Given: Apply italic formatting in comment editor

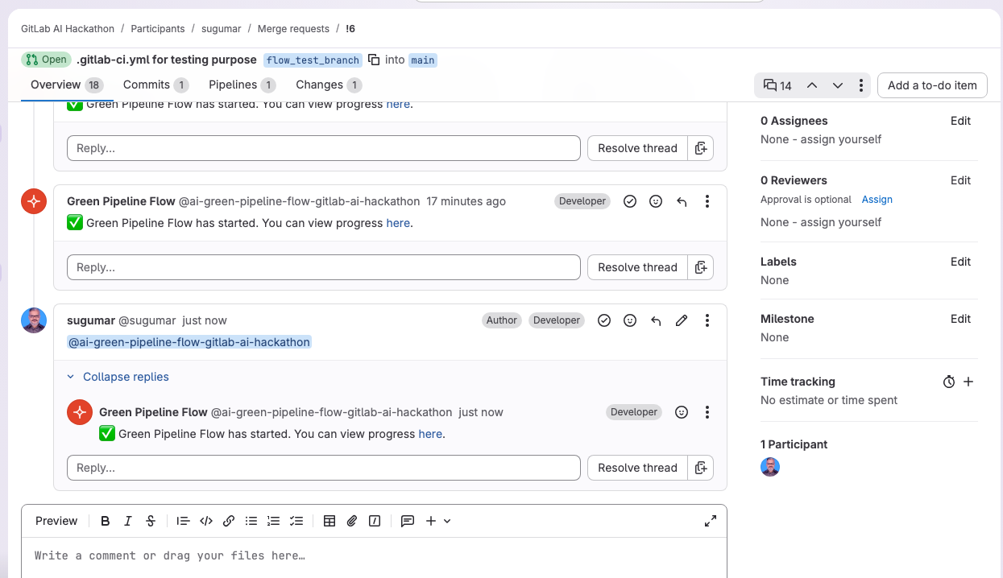Looking at the screenshot, I should pos(127,521).
